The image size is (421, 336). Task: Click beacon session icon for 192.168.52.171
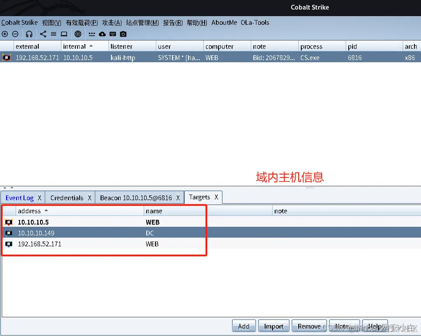[7, 57]
